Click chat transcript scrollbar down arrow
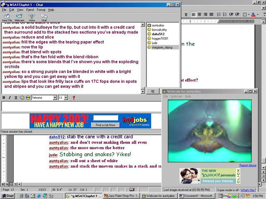This screenshot has width=266, height=199. [143, 92]
